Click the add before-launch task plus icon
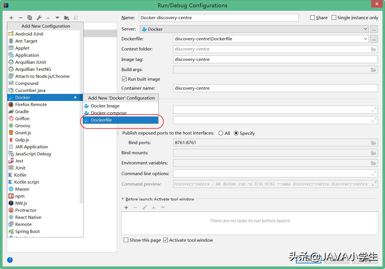Viewport: 385px width, 269px height. pyautogui.click(x=126, y=208)
